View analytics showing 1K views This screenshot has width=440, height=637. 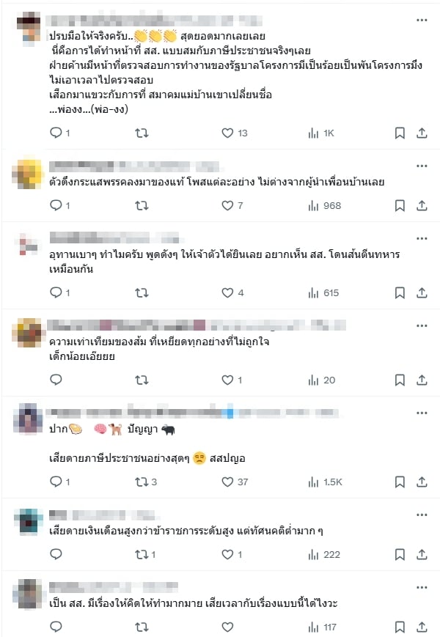[x=321, y=133]
